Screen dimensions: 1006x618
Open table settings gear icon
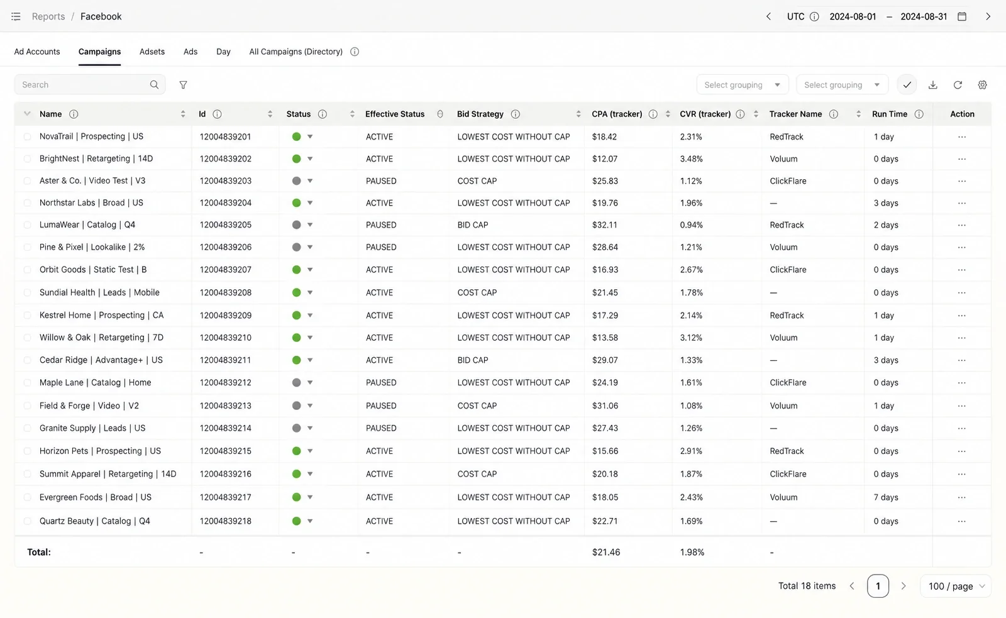[982, 85]
